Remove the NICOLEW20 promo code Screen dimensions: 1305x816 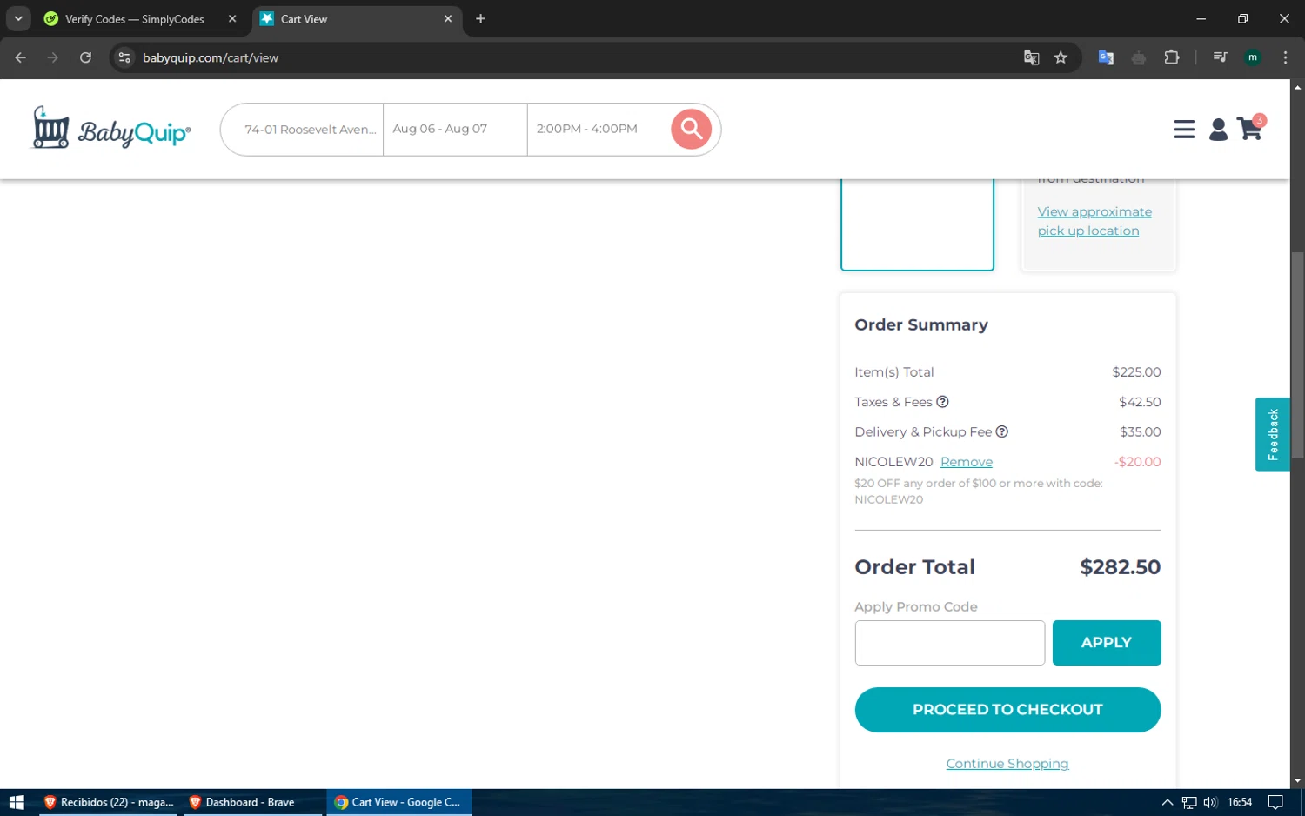(966, 462)
